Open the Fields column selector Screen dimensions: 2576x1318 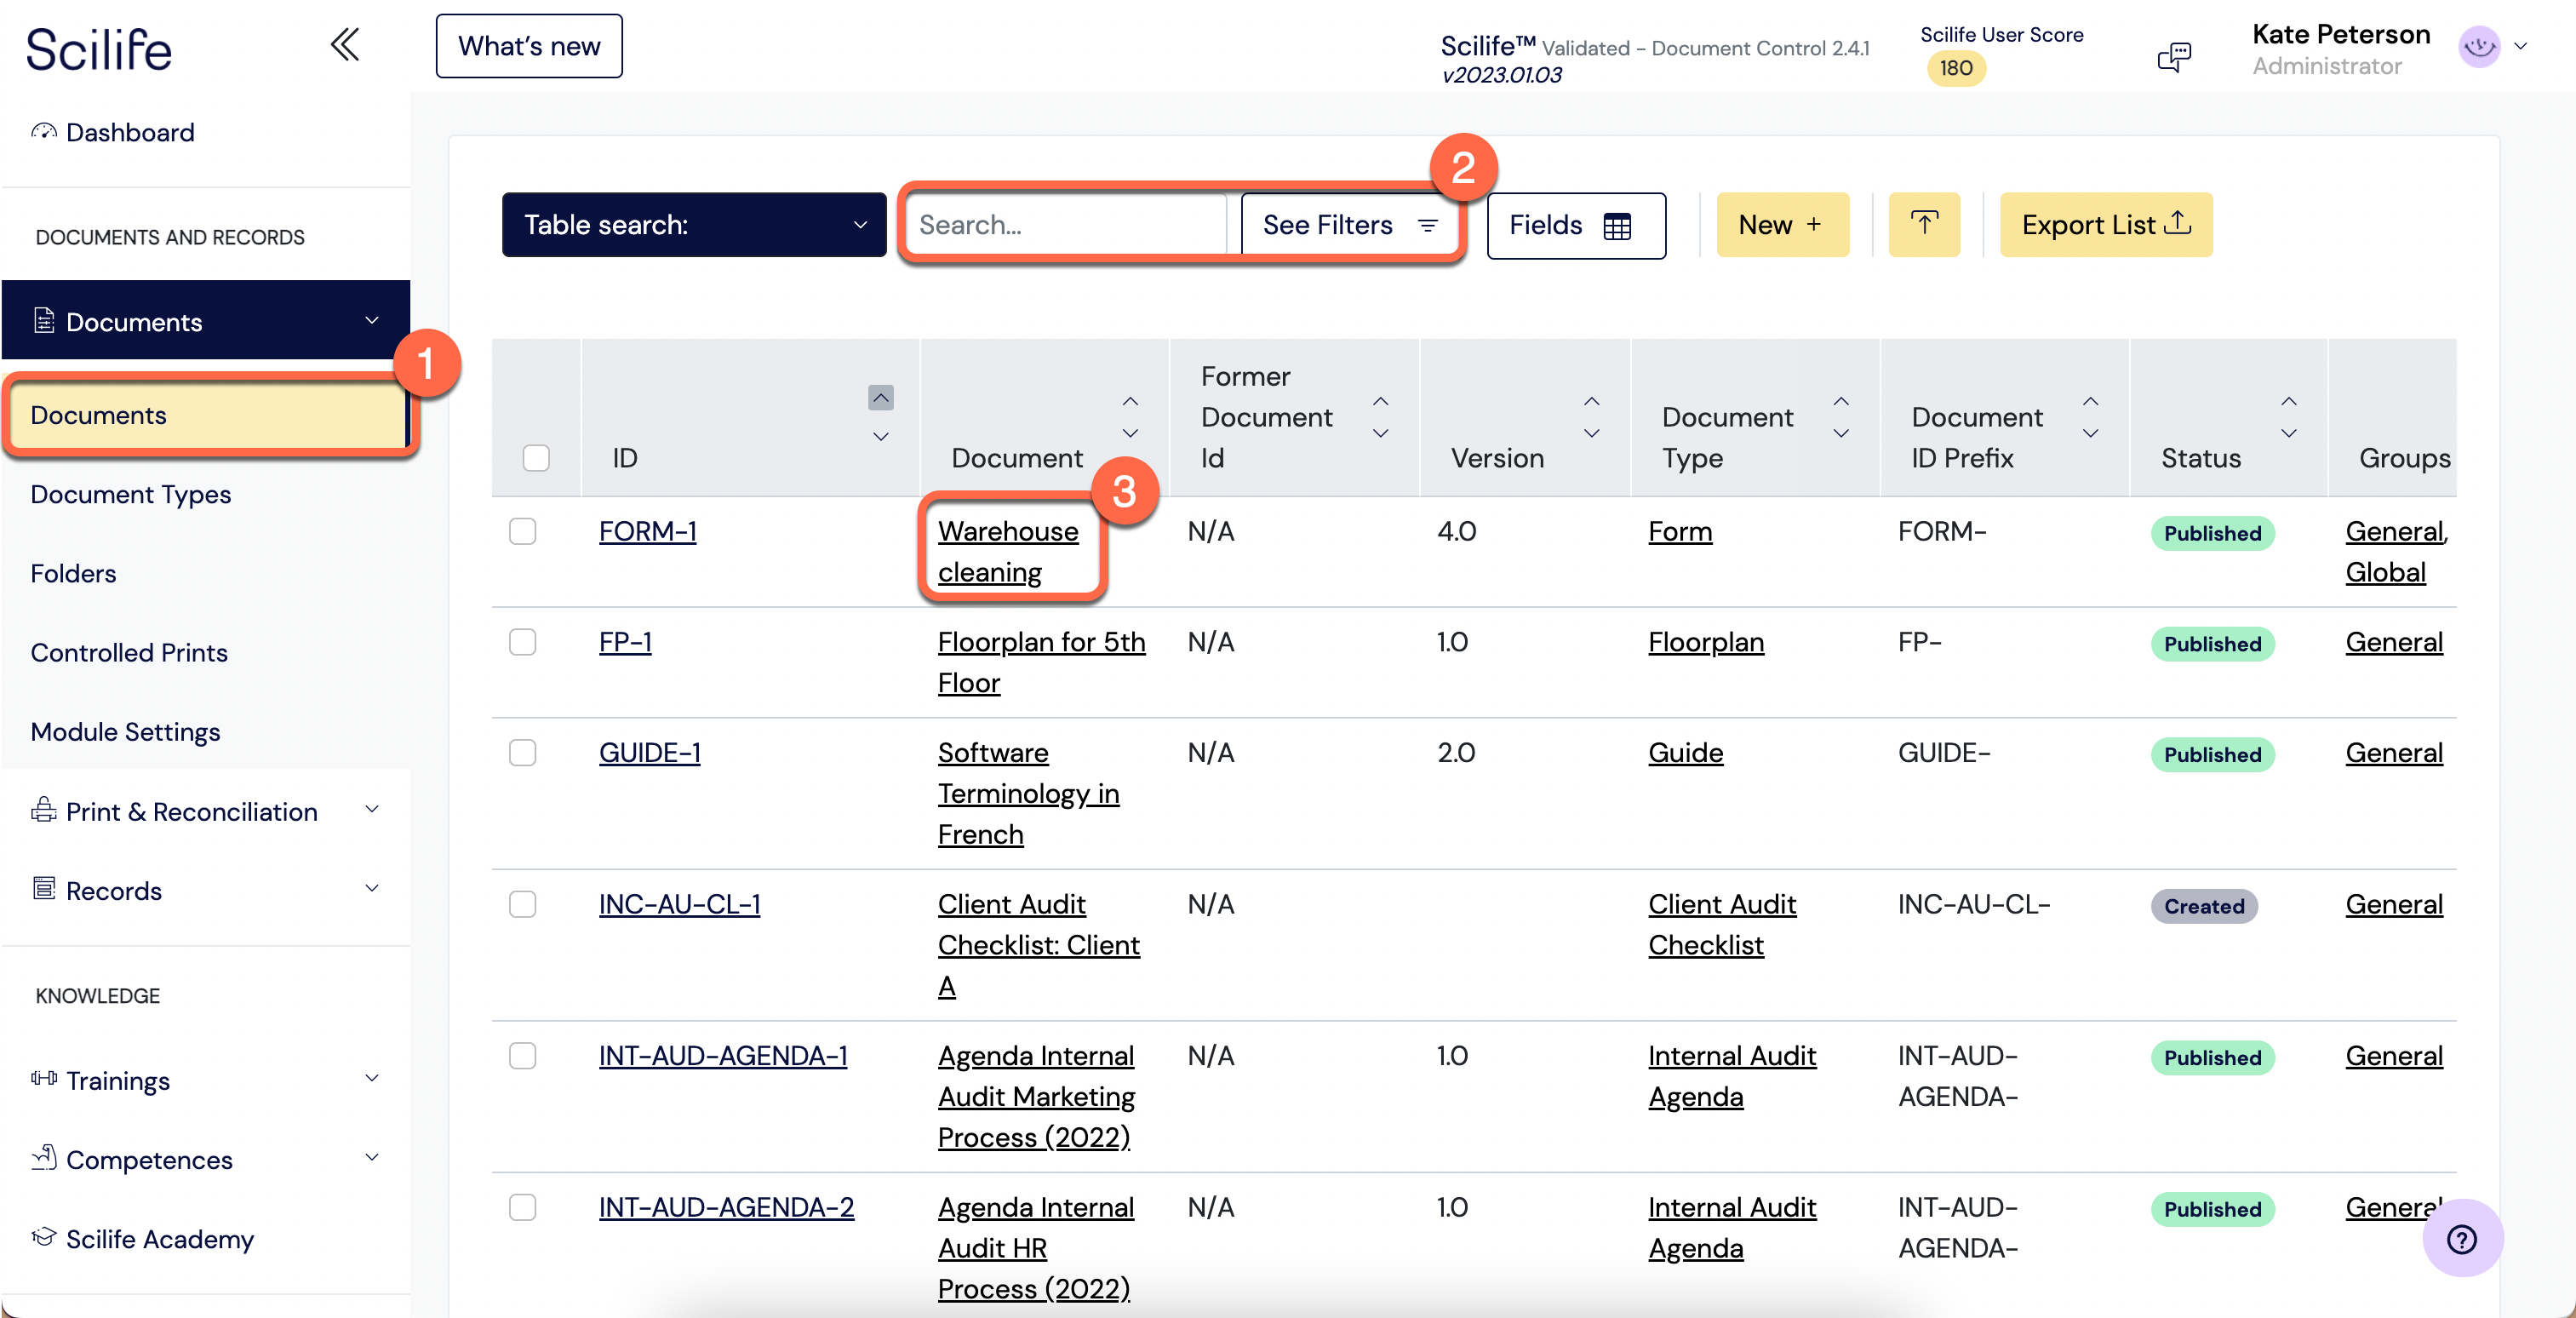1576,225
